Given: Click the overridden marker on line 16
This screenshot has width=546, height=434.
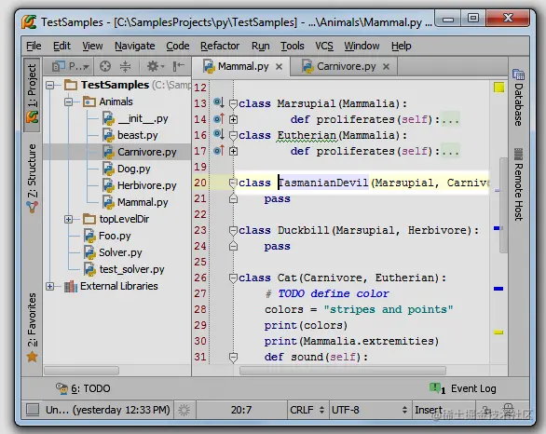Looking at the screenshot, I should (x=219, y=134).
